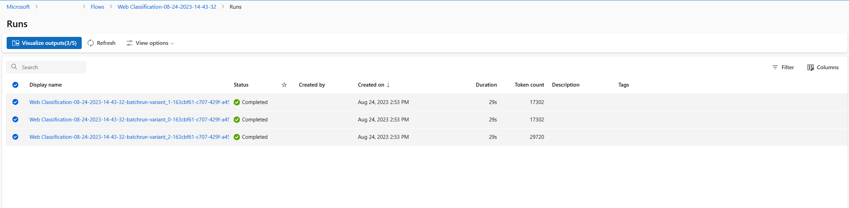Click variant_1 Completed status icon

tap(237, 102)
